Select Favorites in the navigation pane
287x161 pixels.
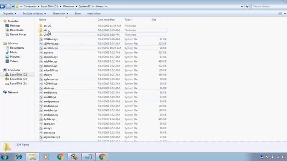[13, 21]
